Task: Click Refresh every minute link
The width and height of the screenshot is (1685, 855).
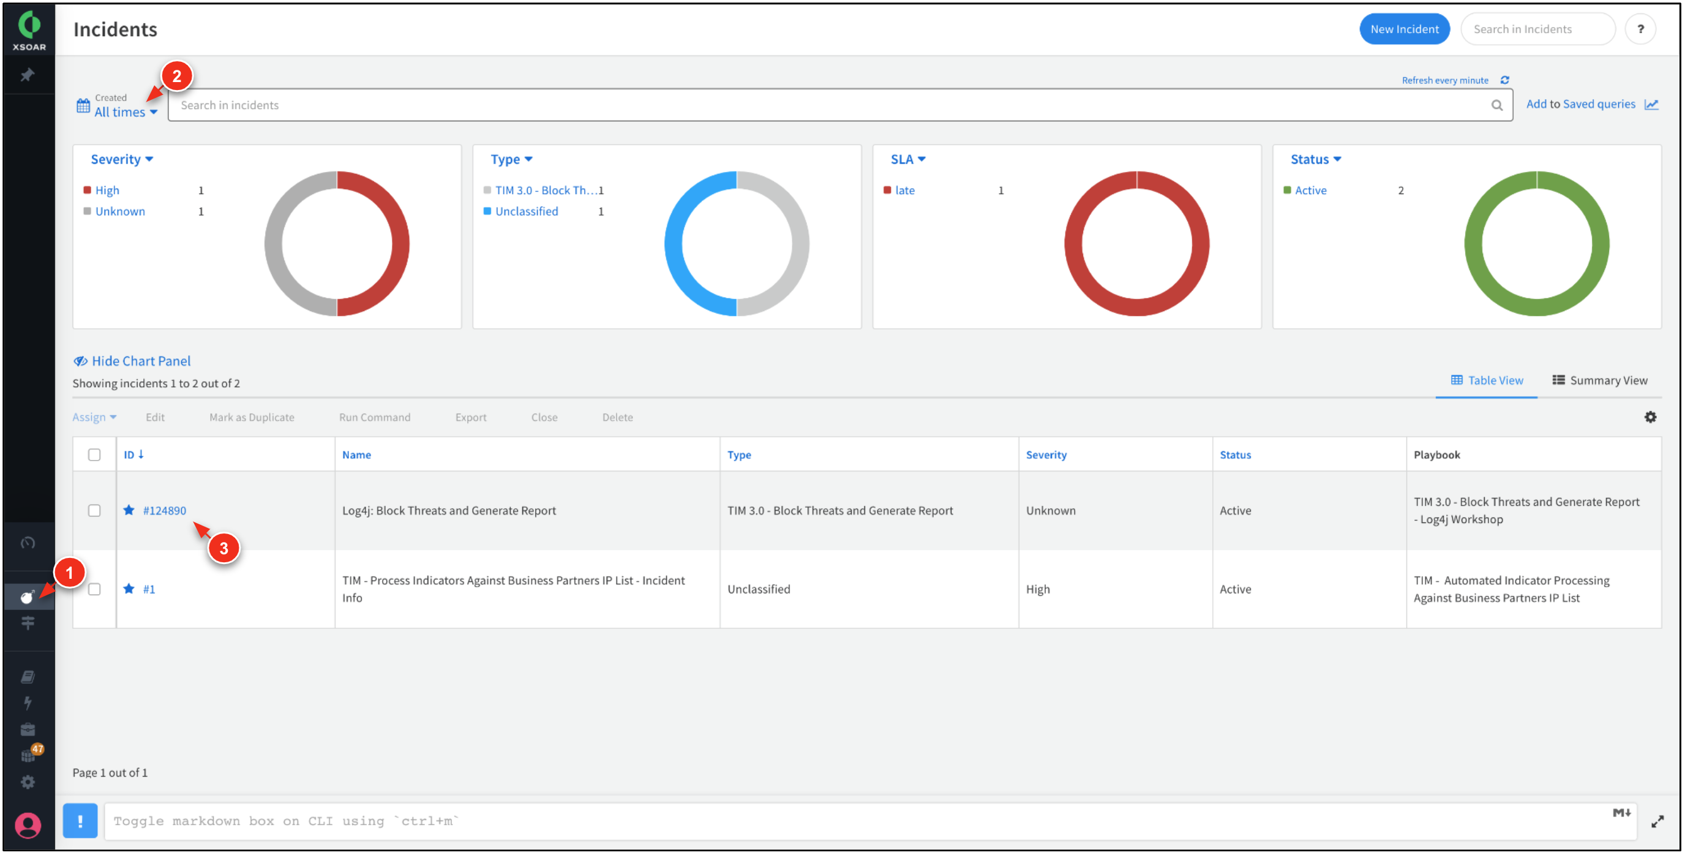Action: pos(1444,80)
